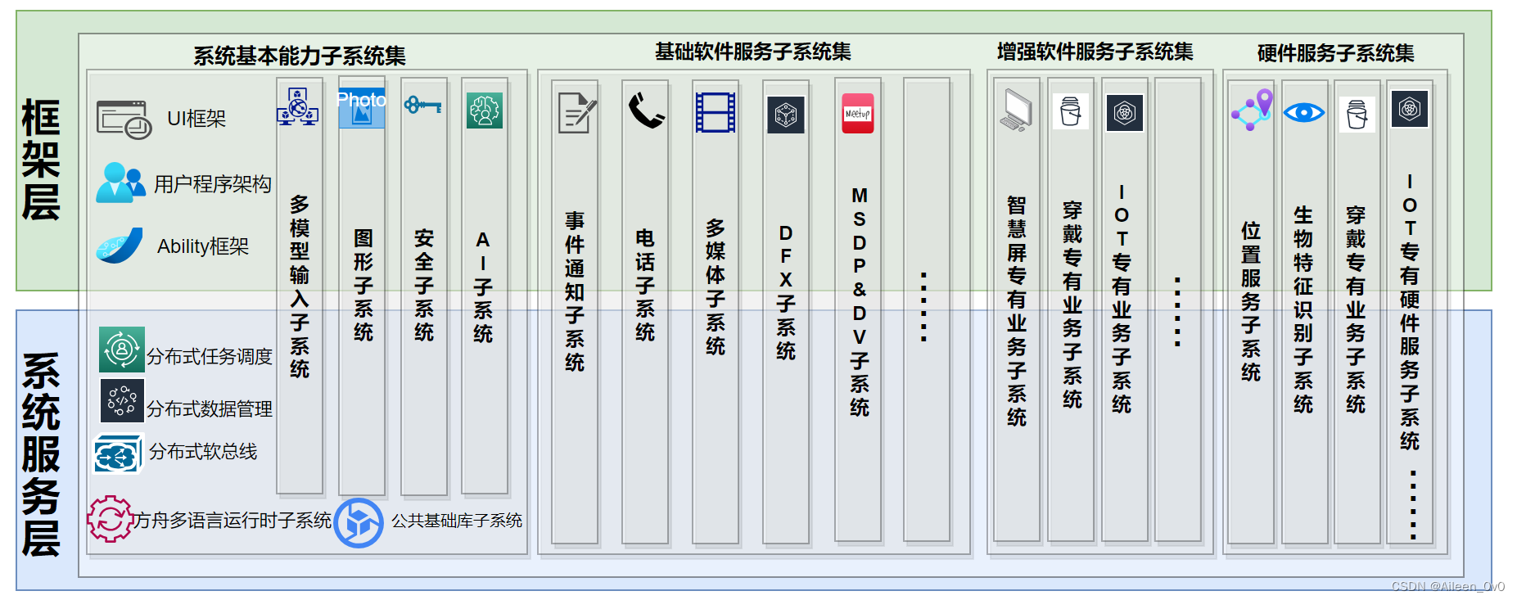Click the vertical 位置服务子系统 label

(x=1251, y=302)
